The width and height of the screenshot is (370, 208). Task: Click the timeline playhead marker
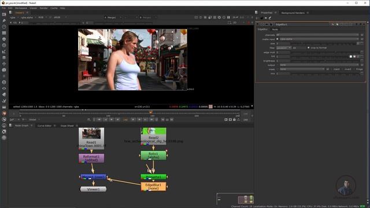coord(151,113)
